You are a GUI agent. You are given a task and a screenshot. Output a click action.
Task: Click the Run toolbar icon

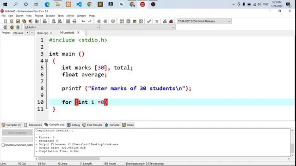click(129, 21)
